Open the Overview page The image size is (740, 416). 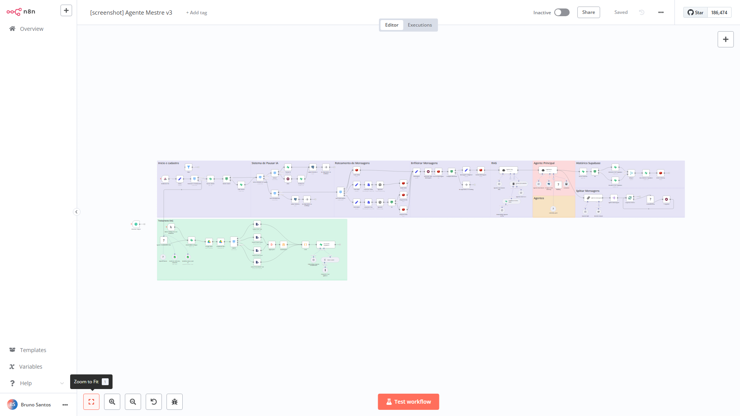pos(32,29)
